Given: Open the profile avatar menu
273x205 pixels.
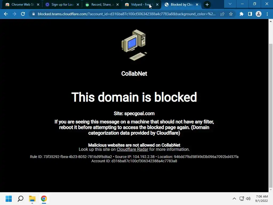Looking at the screenshot, I should 259,14.
